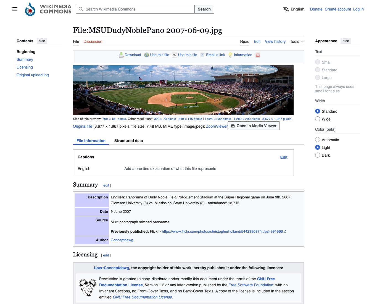Image resolution: width=377 pixels, height=304 pixels.
Task: Click the Wikimedia Commons logo
Action: tap(48, 9)
